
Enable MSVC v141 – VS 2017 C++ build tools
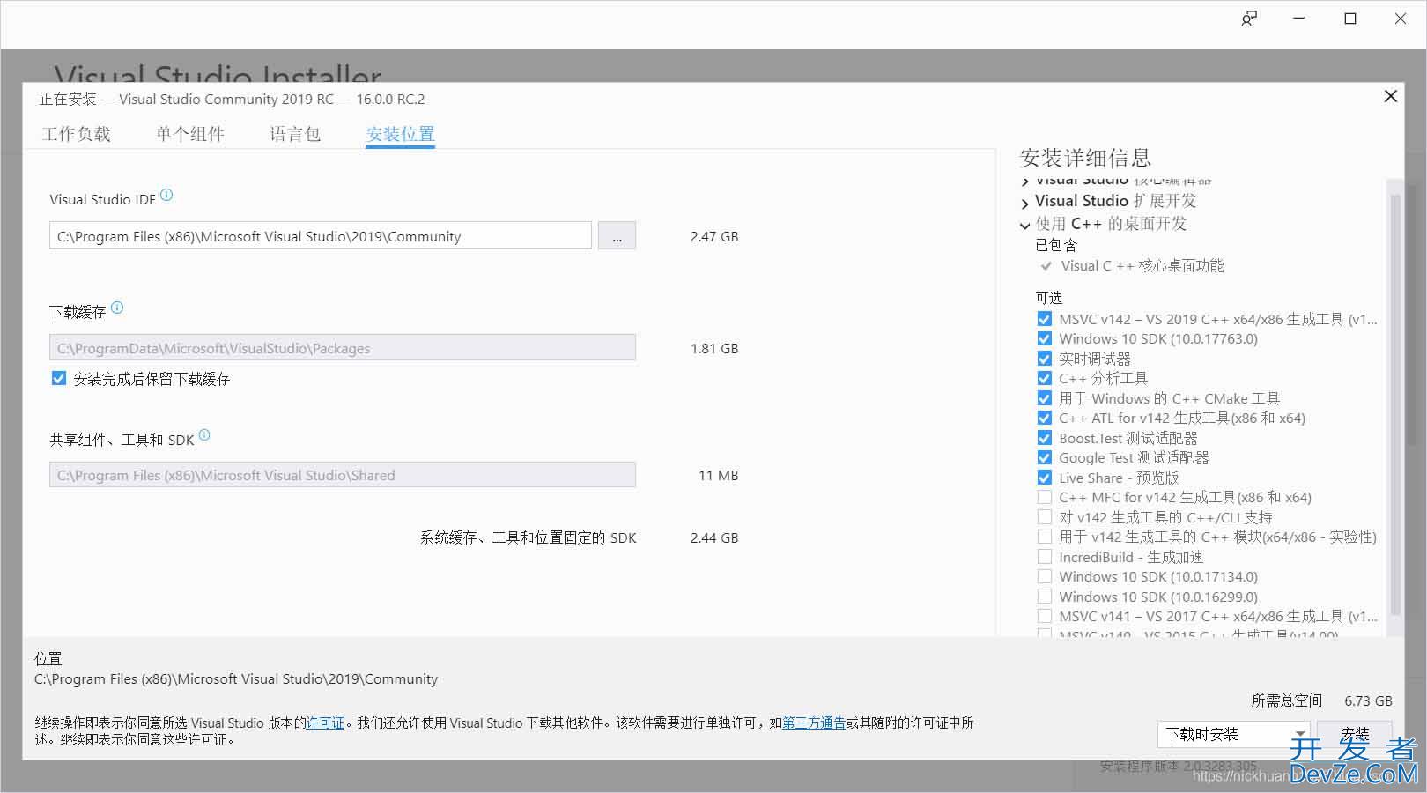(1045, 617)
